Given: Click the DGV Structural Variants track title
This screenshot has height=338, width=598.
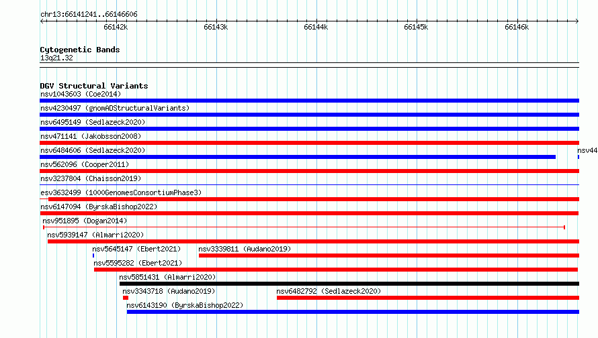Looking at the screenshot, I should tap(94, 86).
